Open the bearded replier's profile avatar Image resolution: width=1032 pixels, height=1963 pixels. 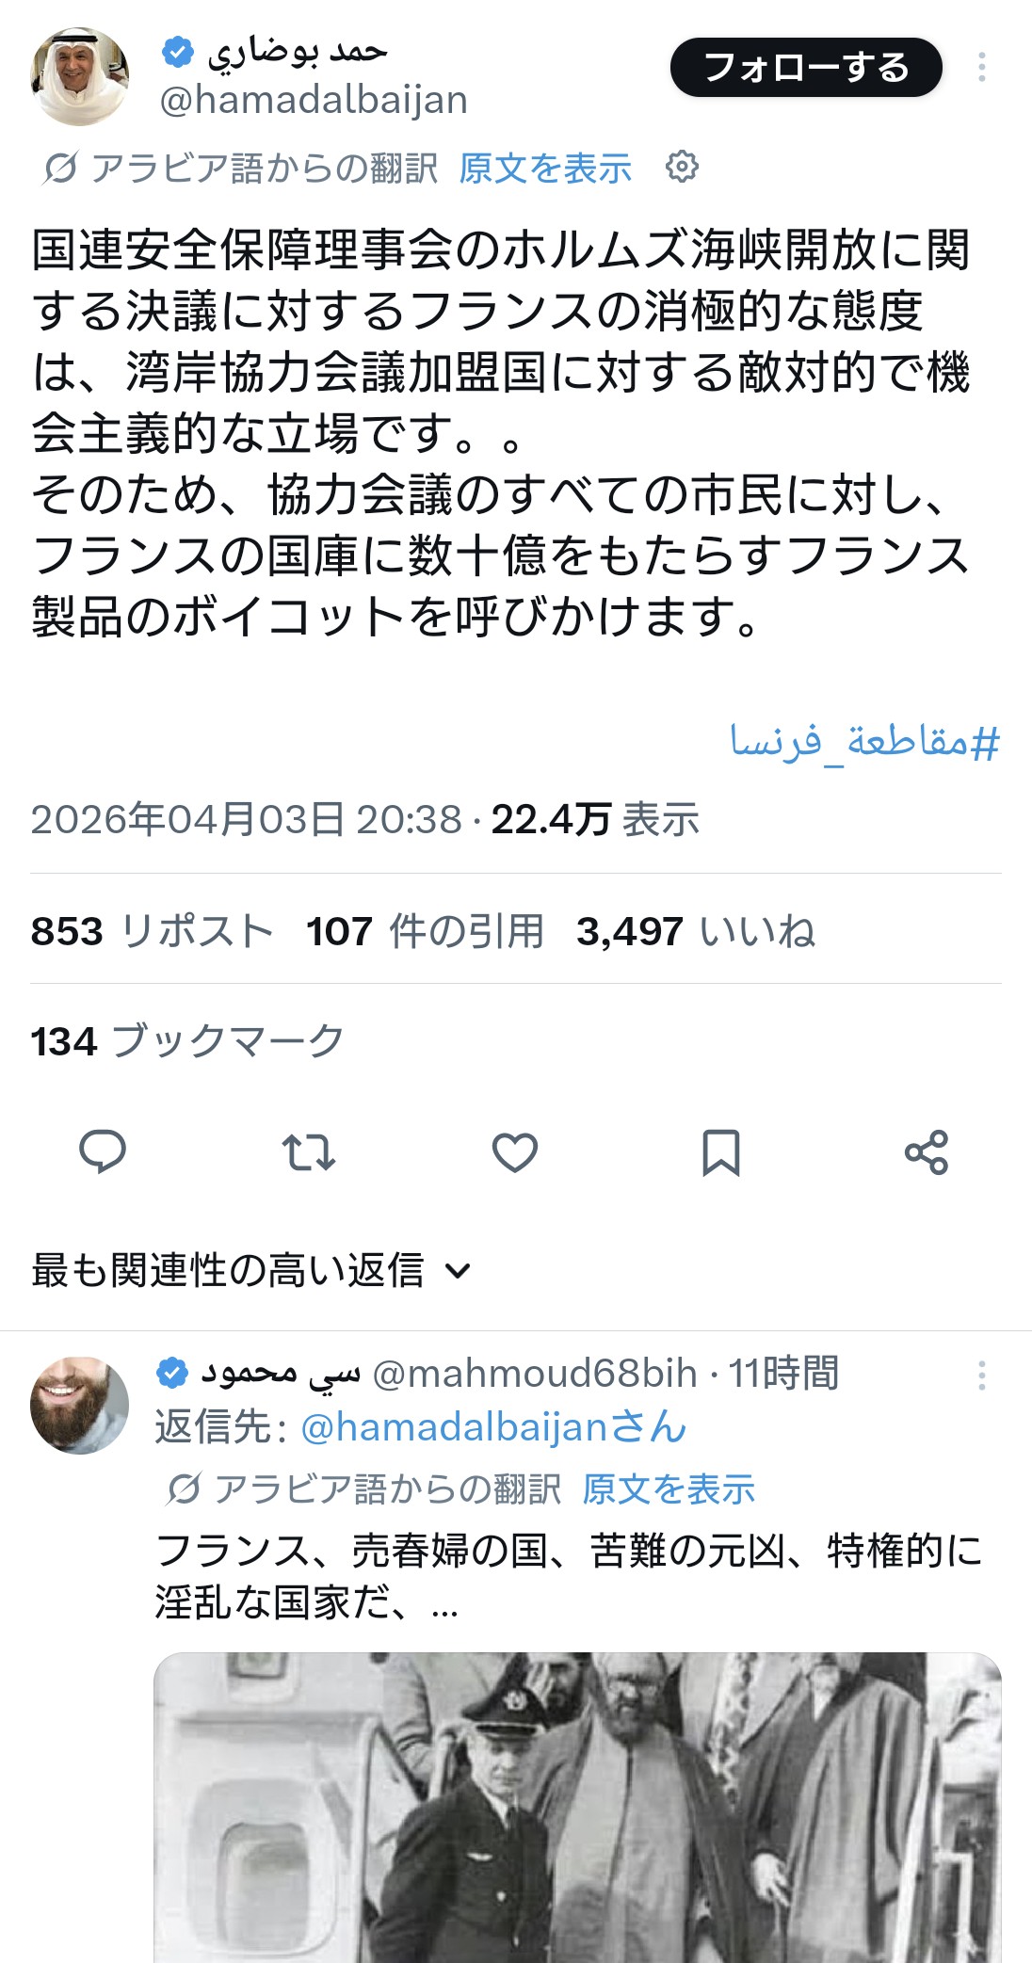[80, 1405]
